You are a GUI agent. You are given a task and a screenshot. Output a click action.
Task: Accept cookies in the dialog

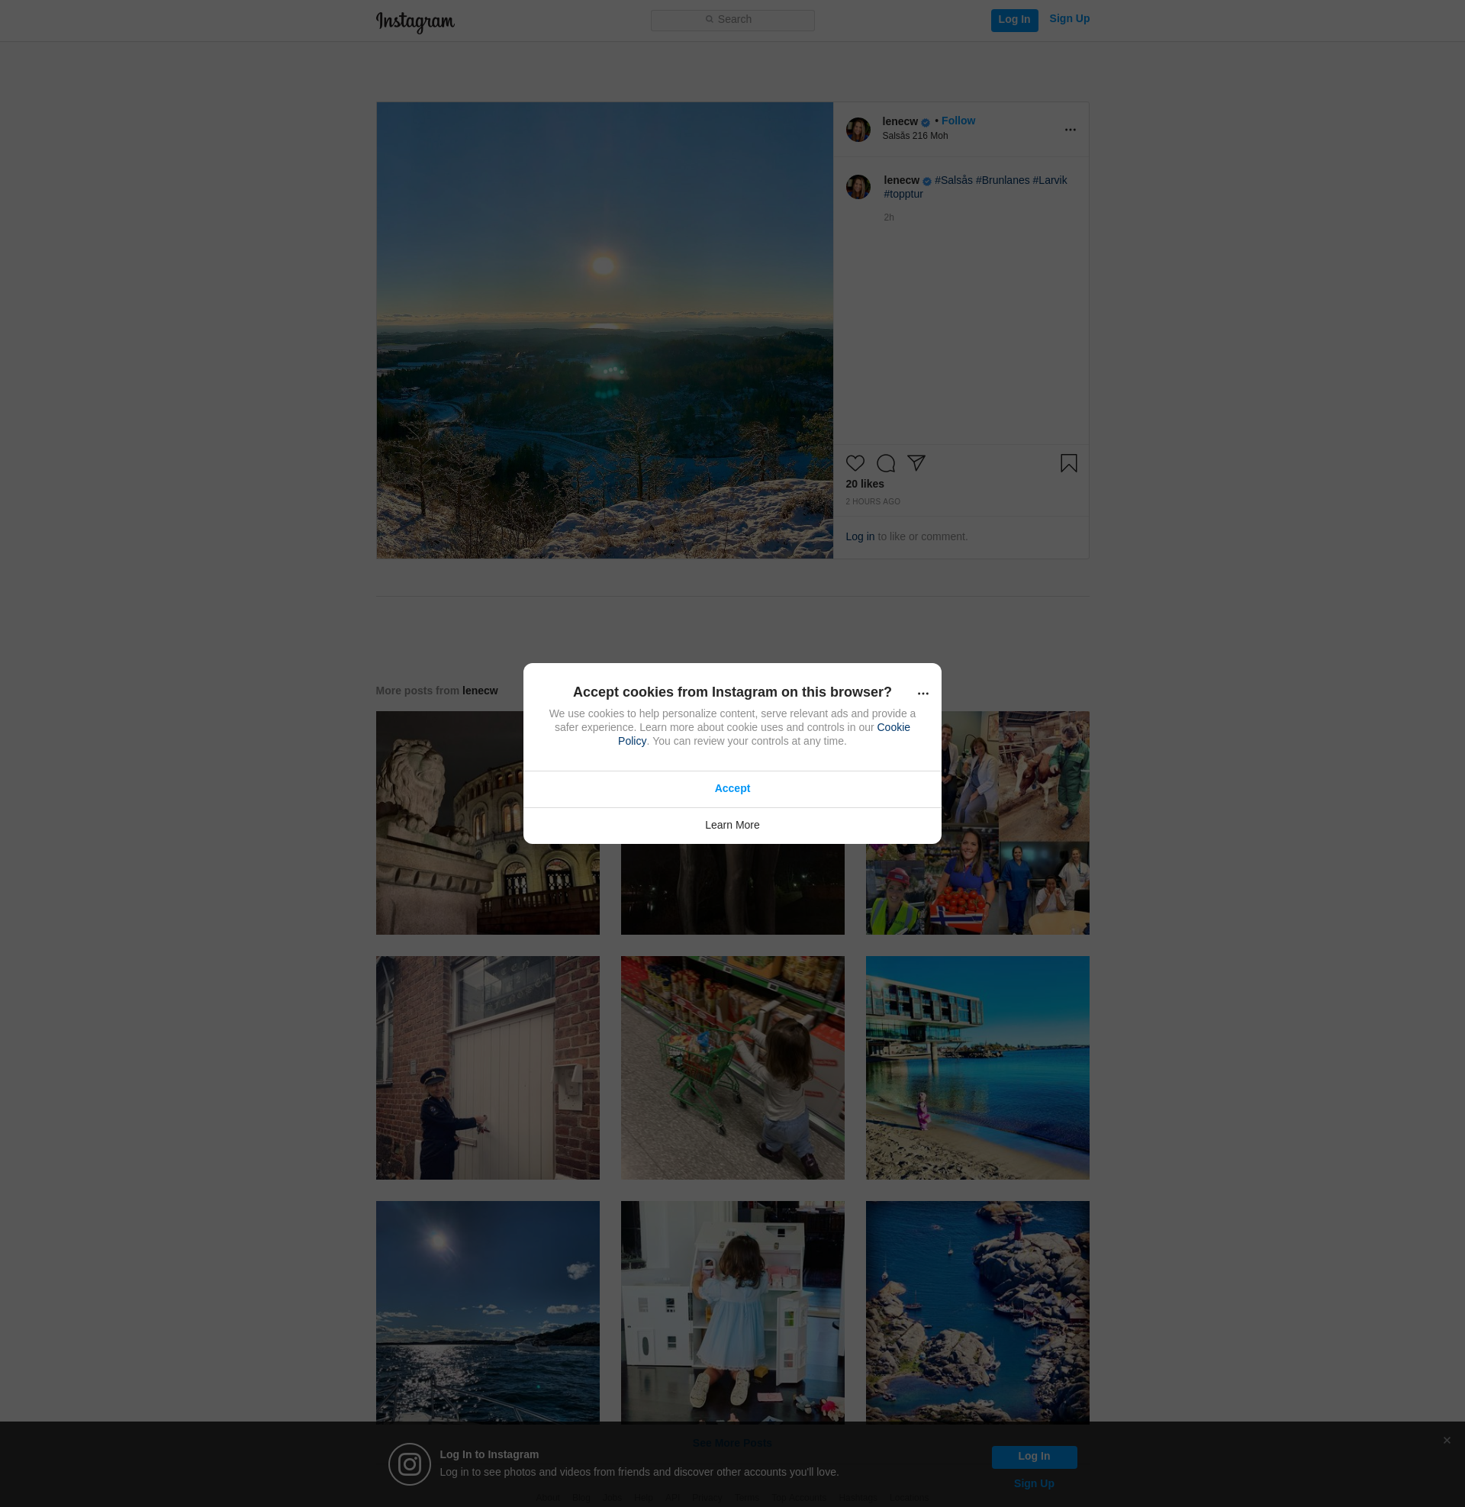(x=732, y=788)
